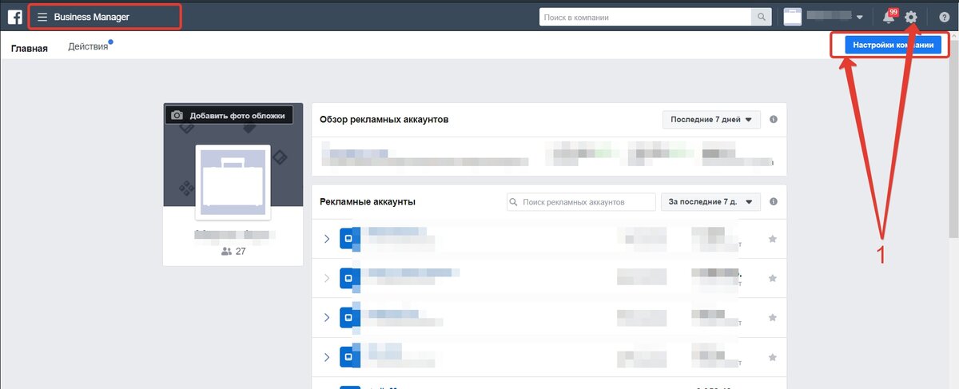Click the Facebook logo icon
959x389 pixels.
[x=15, y=17]
